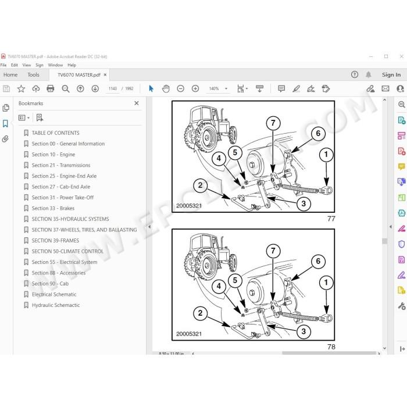Add file to starred favorites

click(21, 88)
